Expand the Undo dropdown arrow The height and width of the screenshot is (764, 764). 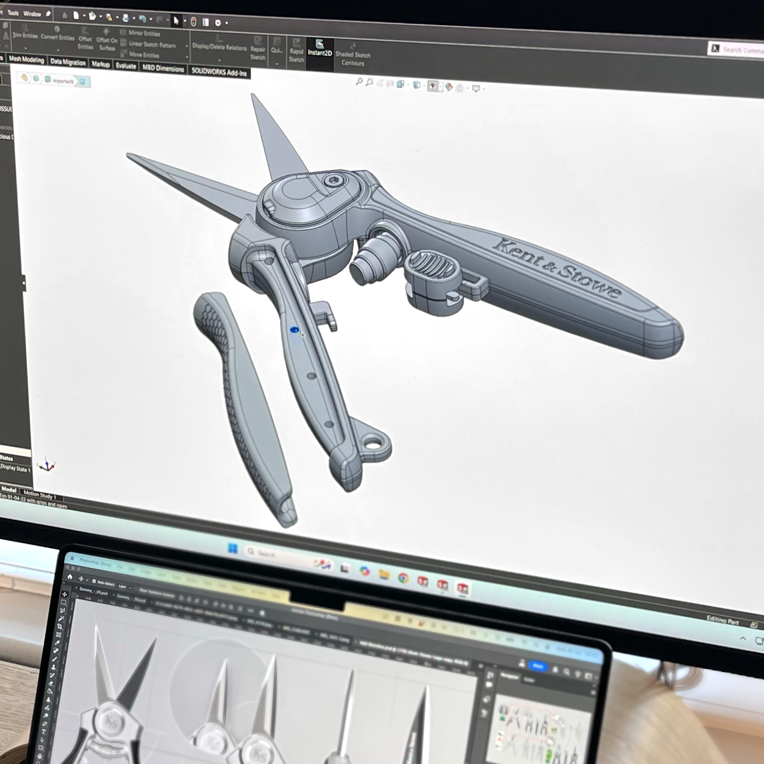point(151,19)
